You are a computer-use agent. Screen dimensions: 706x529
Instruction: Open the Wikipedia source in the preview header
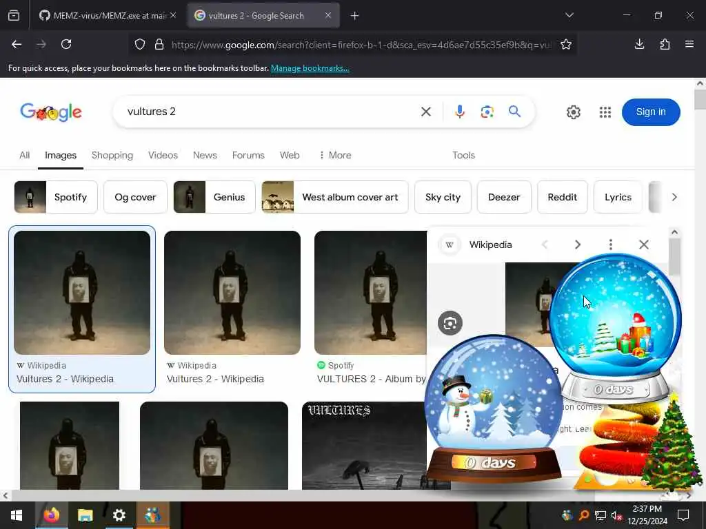[x=476, y=245]
